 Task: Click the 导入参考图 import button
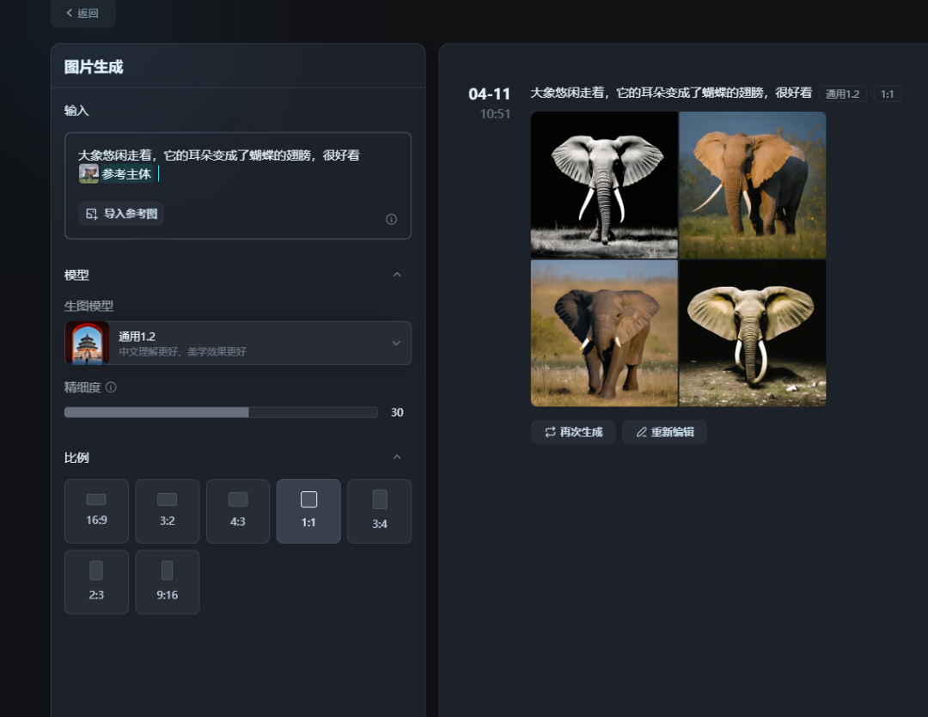click(121, 214)
